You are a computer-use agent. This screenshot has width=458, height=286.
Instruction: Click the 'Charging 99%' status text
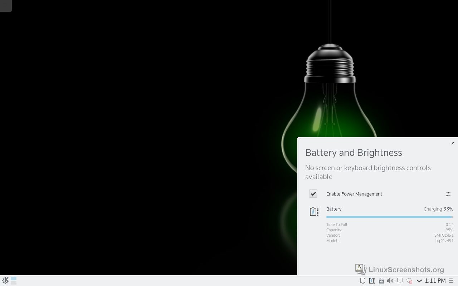438,209
